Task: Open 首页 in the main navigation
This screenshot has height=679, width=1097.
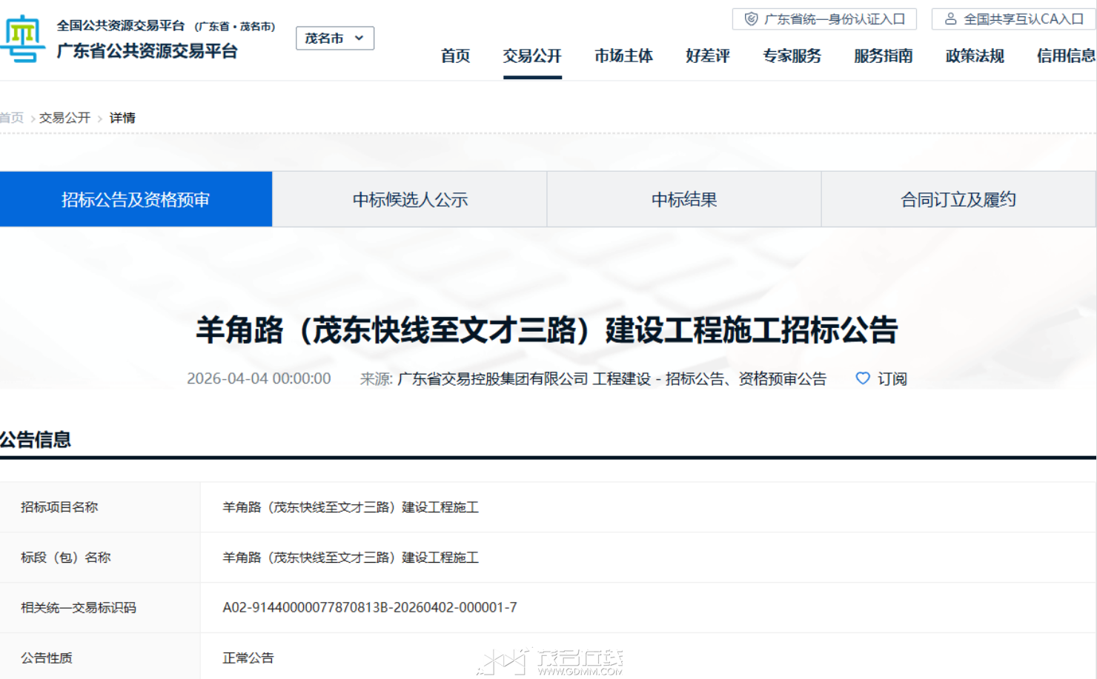Action: coord(455,56)
